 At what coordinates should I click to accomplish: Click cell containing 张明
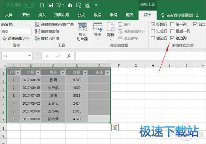point(53,80)
